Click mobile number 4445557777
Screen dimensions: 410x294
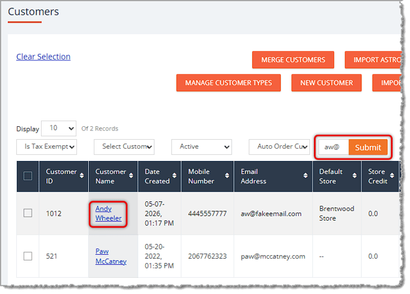click(207, 214)
